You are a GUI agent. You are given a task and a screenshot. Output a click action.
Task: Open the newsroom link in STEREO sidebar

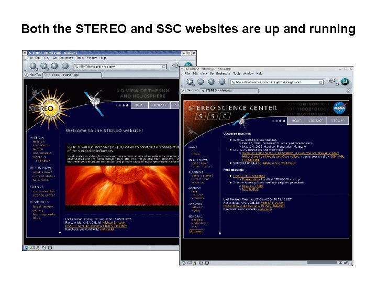point(41,180)
